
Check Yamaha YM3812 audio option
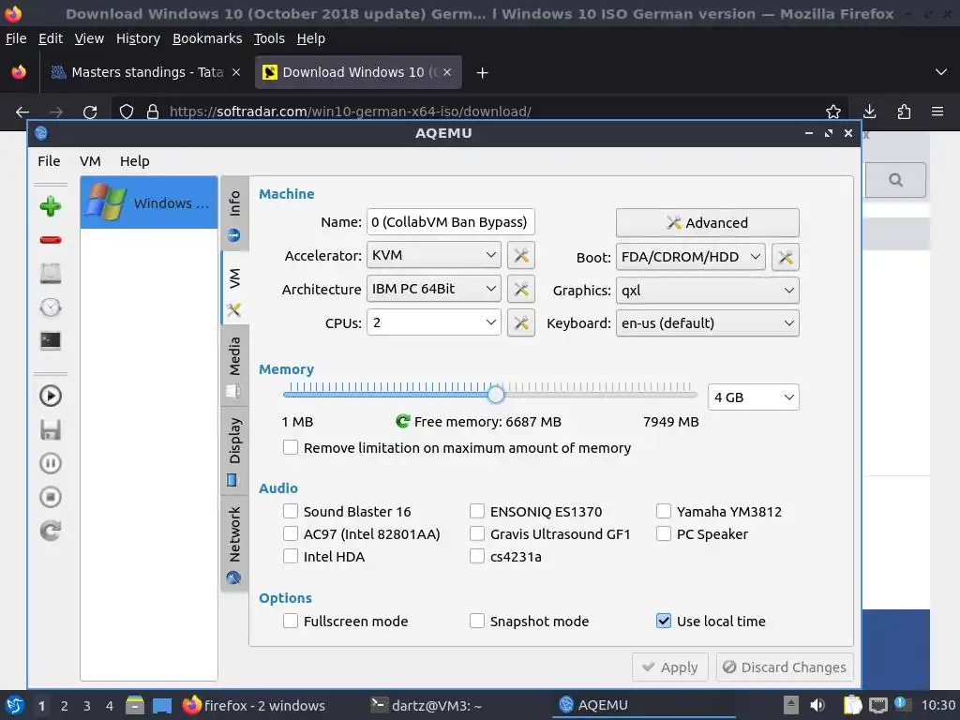664,511
